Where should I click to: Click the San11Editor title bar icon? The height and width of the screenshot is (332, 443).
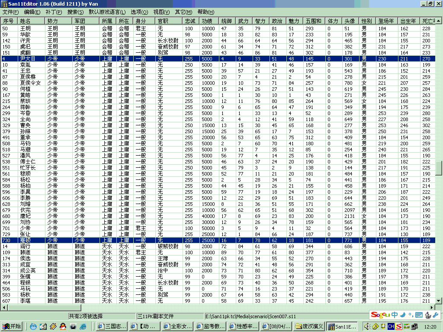tap(4, 4)
